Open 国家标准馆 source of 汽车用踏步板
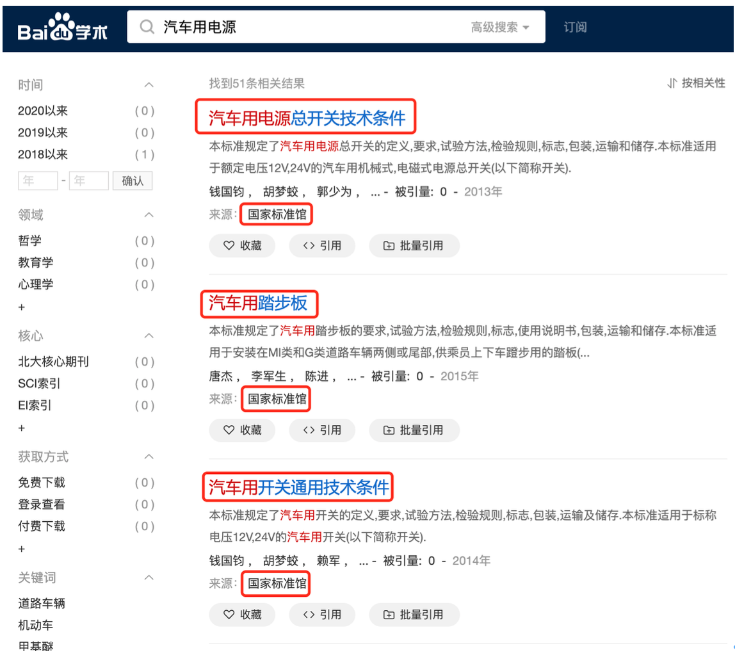The image size is (735, 671). point(277,399)
